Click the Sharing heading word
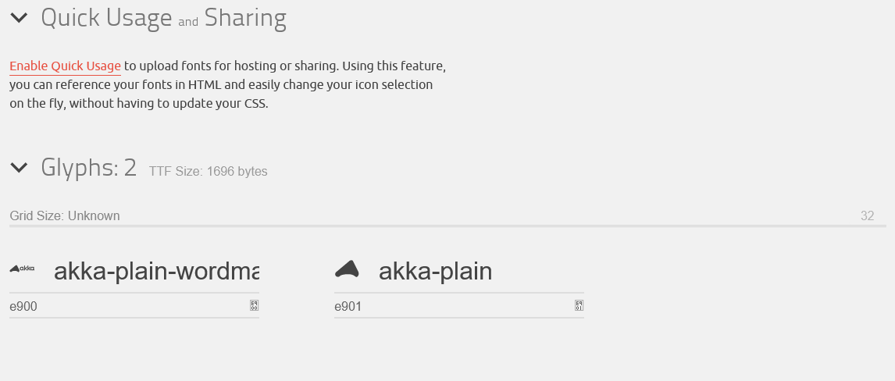The height and width of the screenshot is (381, 895). tap(245, 18)
